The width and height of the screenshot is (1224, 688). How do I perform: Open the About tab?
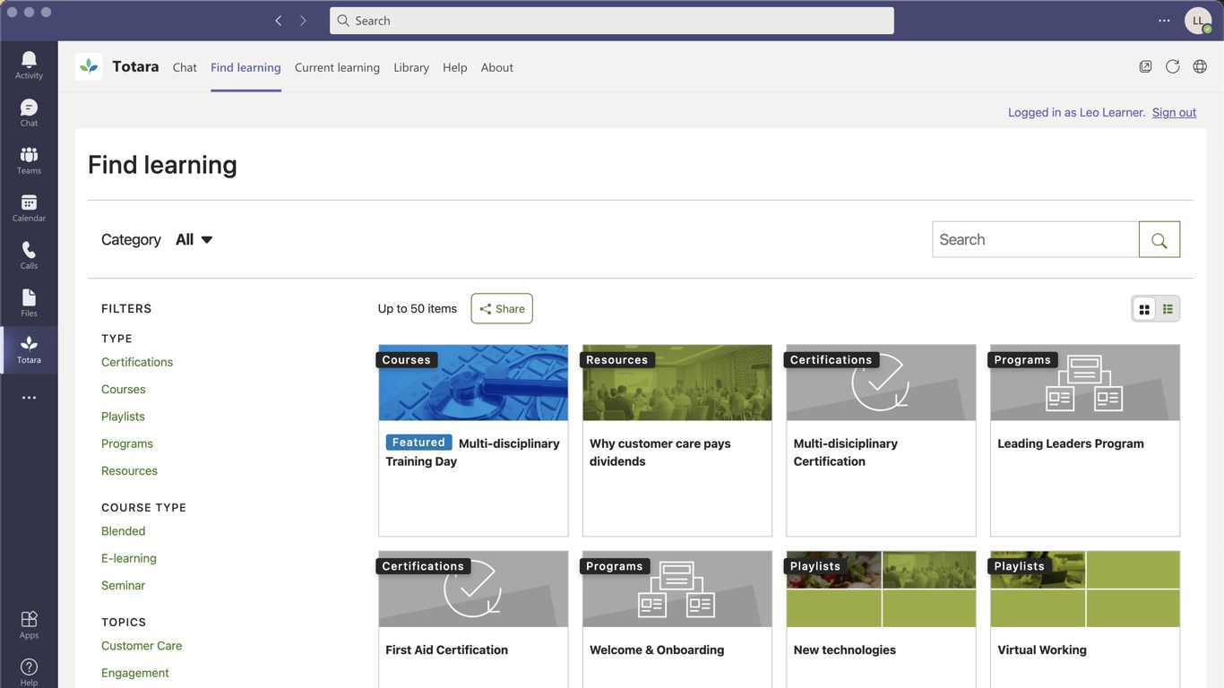coord(497,67)
